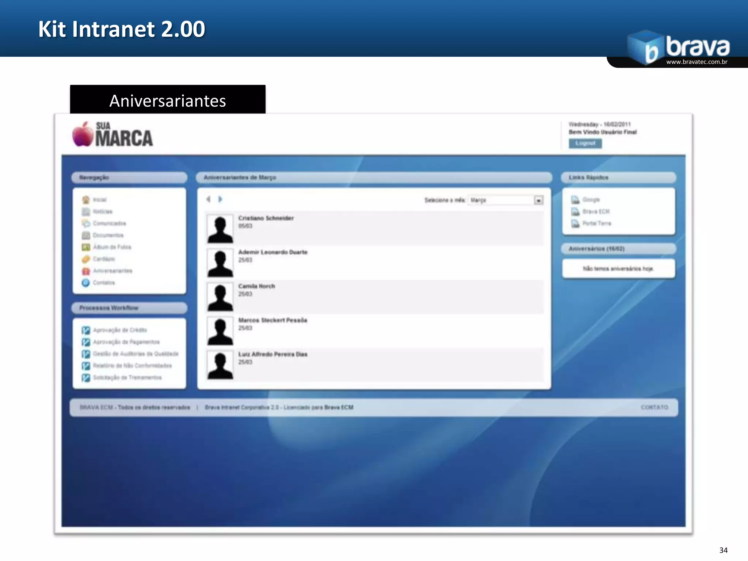Open the month dropdown arrow

(x=538, y=200)
